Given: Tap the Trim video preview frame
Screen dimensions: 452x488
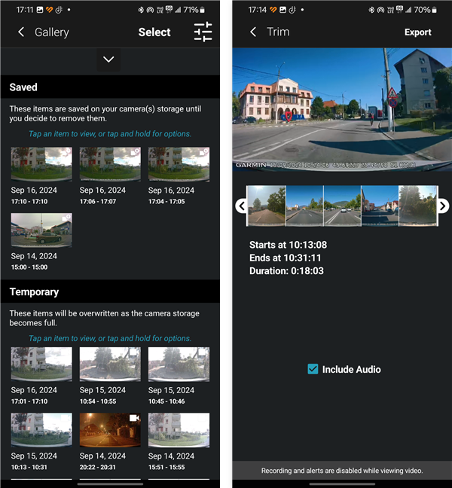Looking at the screenshot, I should (342, 109).
